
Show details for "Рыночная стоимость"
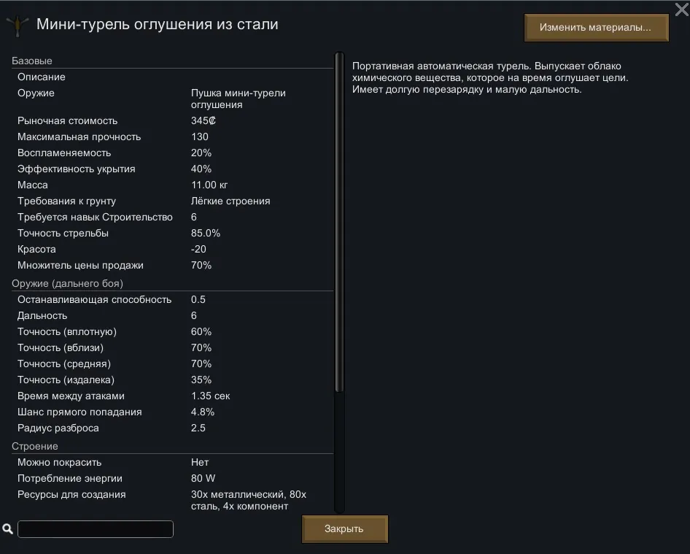click(172, 120)
